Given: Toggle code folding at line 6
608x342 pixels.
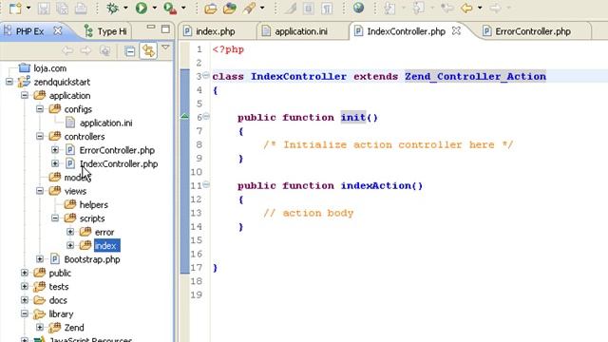Looking at the screenshot, I should point(206,116).
